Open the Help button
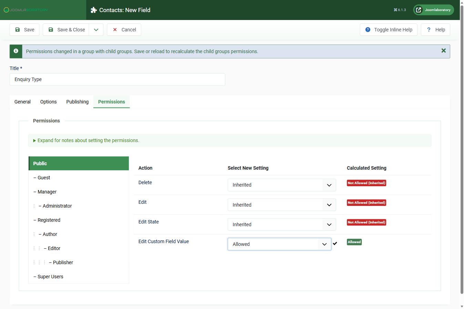464x309 pixels. tap(435, 30)
